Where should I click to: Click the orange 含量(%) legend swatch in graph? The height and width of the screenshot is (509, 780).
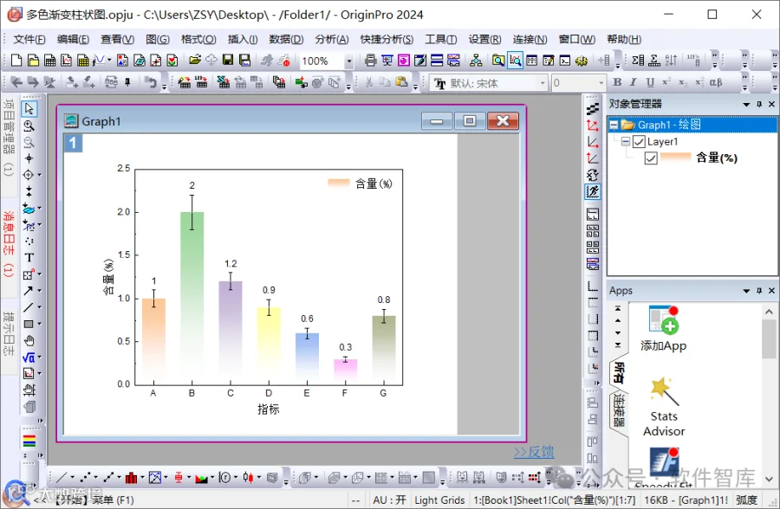(x=339, y=184)
